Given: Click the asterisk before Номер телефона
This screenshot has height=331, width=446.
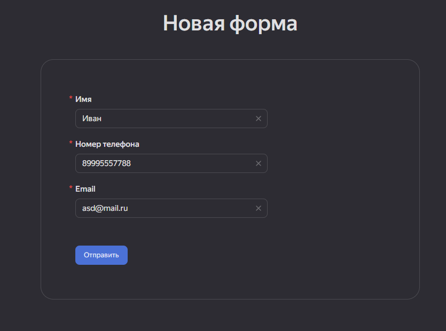Looking at the screenshot, I should [x=71, y=144].
